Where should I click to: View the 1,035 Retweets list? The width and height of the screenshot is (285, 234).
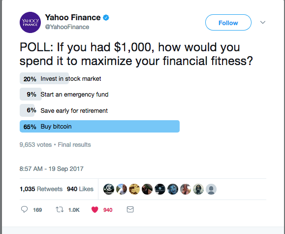tap(41, 189)
